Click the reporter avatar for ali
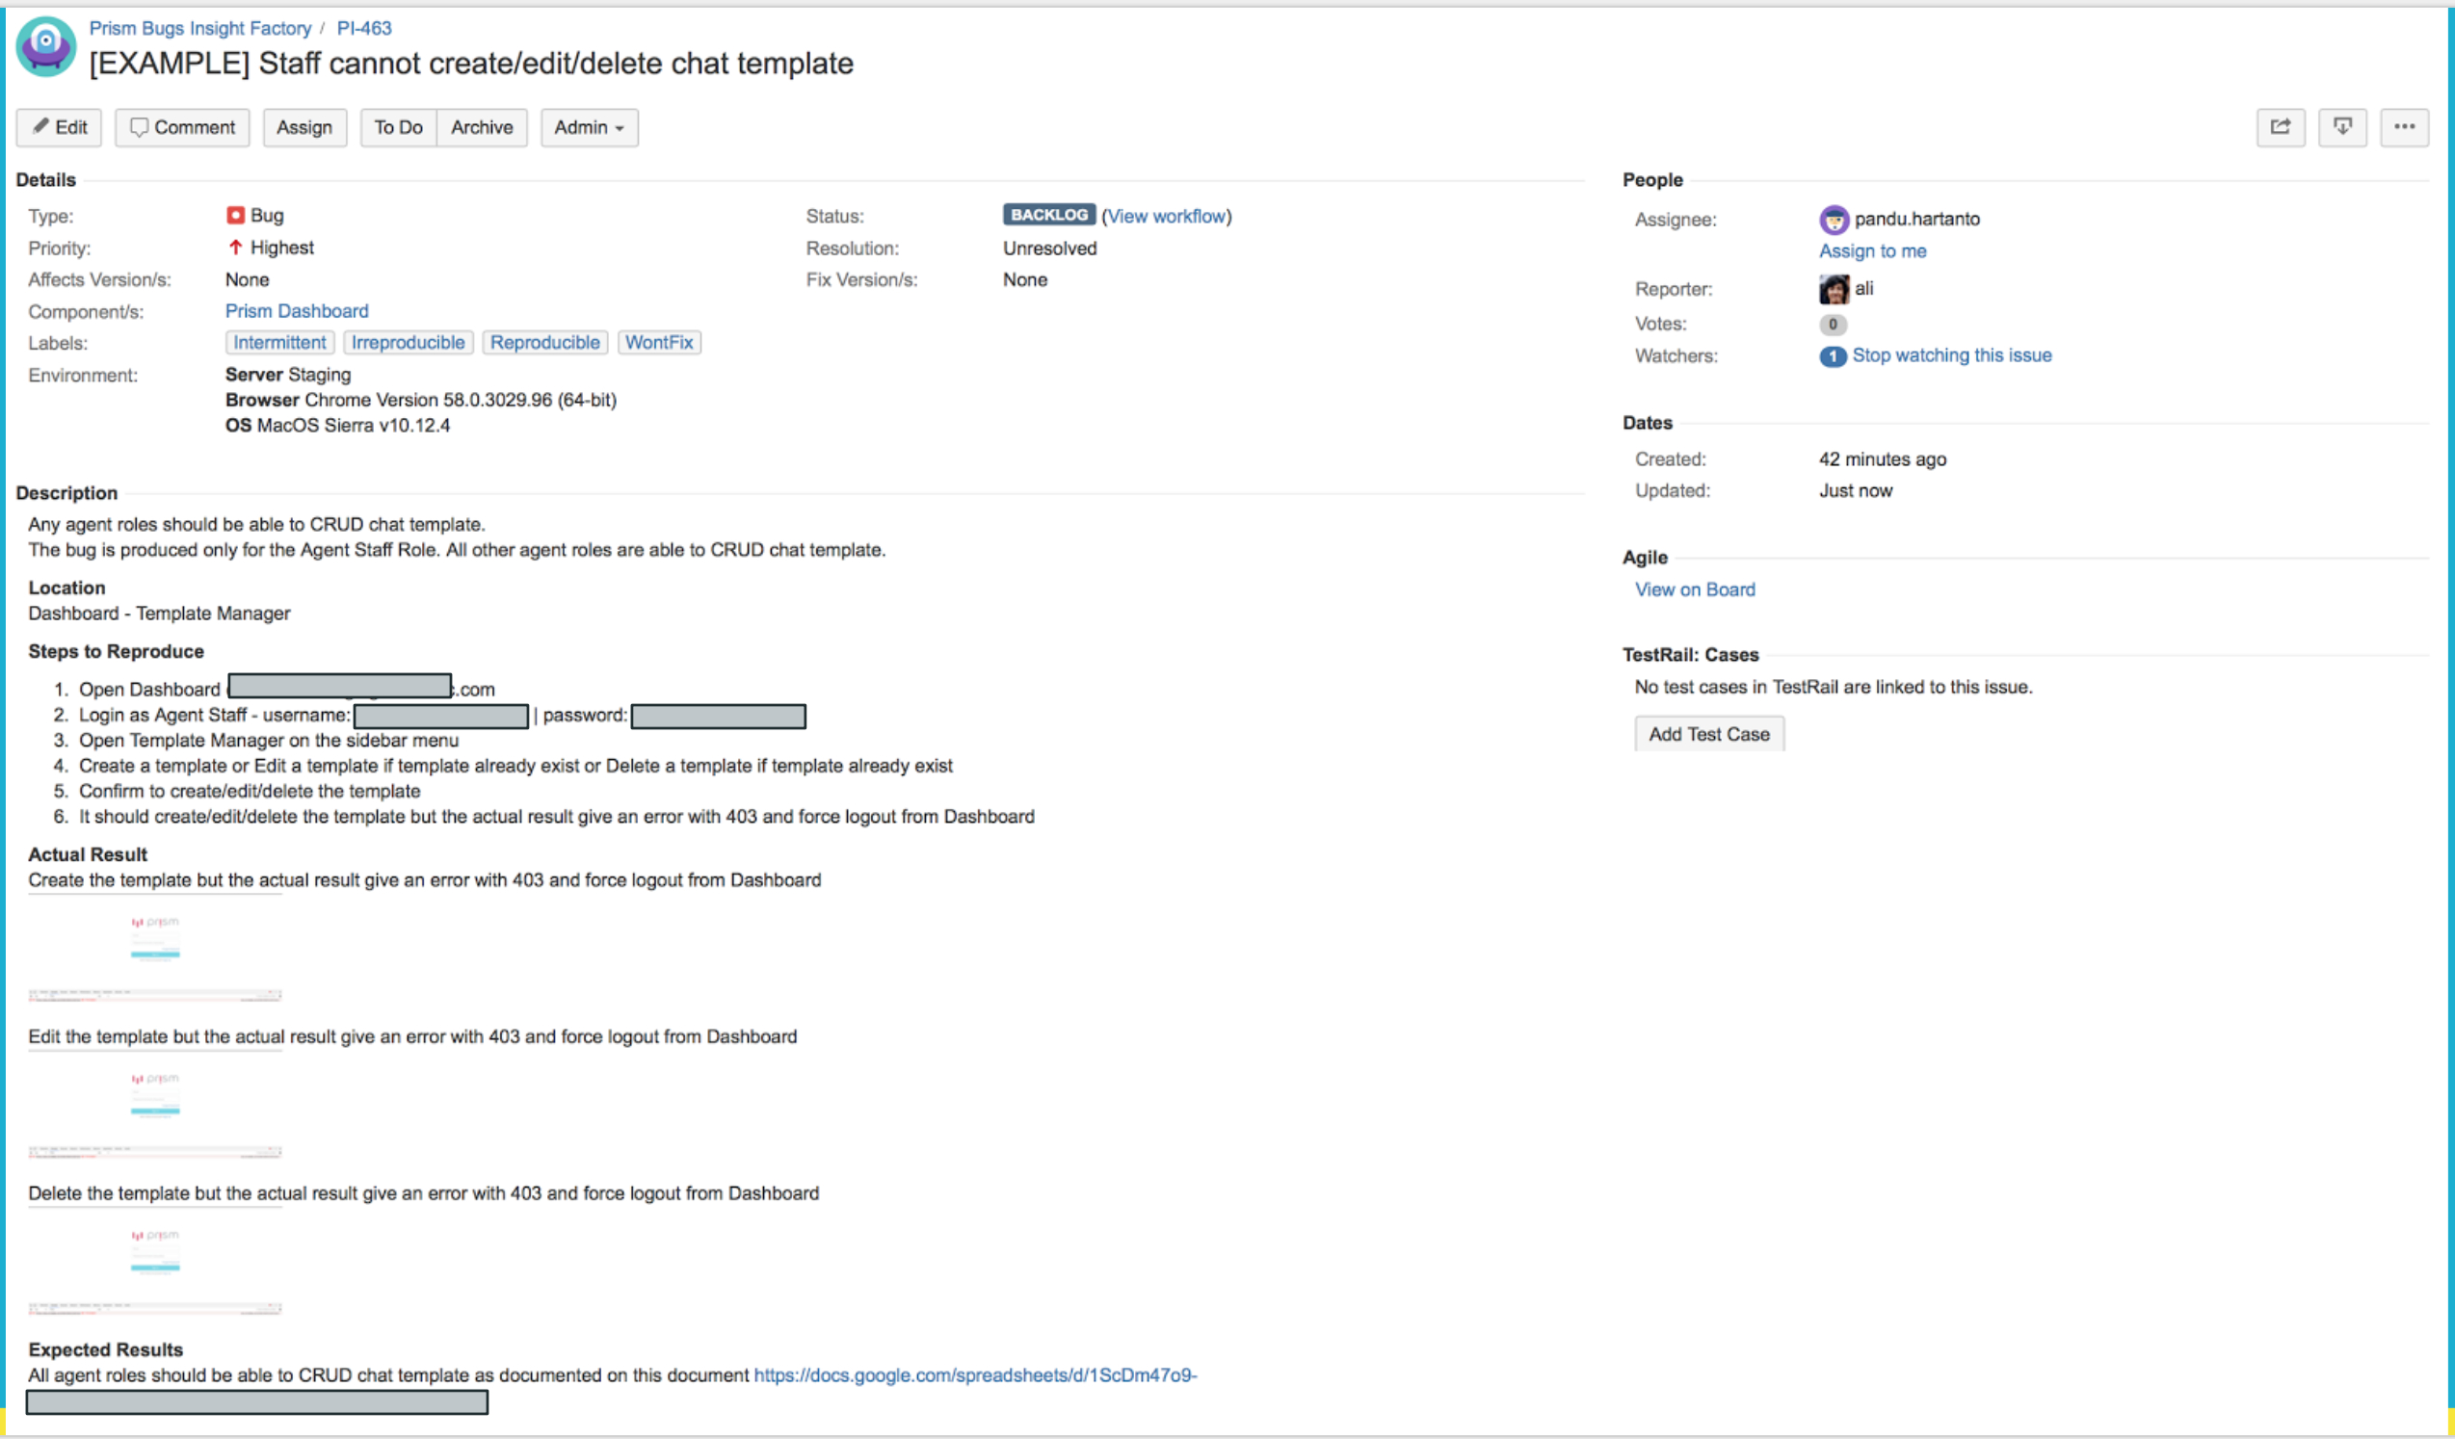The image size is (2455, 1439). tap(1834, 286)
